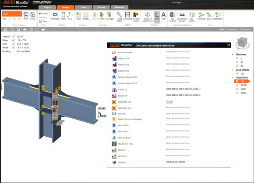This screenshot has width=254, height=183.
Task: Open ETABS 18 add-in link
Action: 183,95
